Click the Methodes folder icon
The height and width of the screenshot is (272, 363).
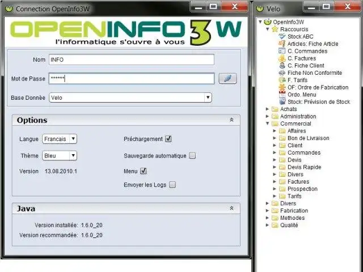tap(275, 218)
